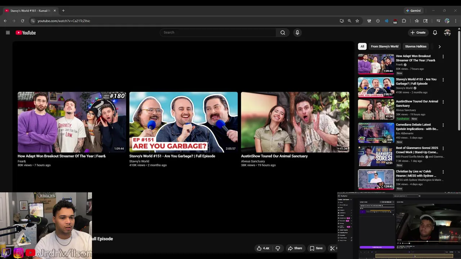Start voice search with microphone icon
Image resolution: width=461 pixels, height=259 pixels.
click(x=297, y=32)
